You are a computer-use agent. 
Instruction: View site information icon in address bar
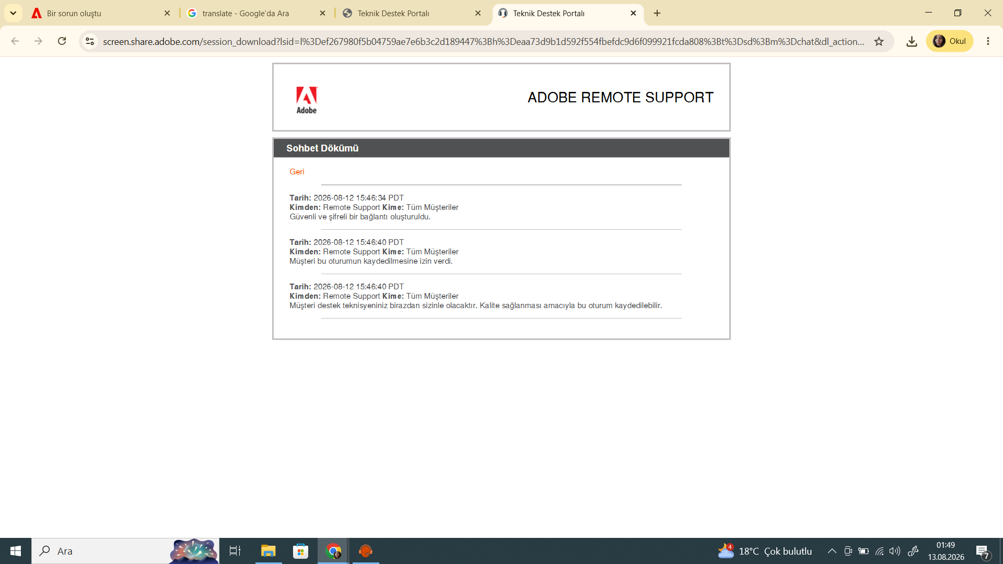[90, 41]
